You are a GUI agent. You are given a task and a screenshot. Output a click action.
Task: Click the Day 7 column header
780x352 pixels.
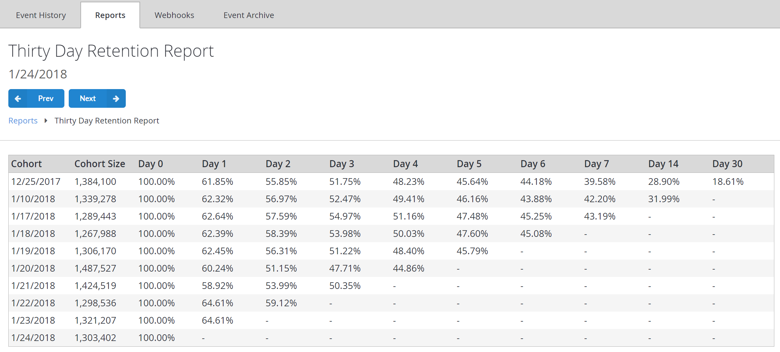click(597, 164)
